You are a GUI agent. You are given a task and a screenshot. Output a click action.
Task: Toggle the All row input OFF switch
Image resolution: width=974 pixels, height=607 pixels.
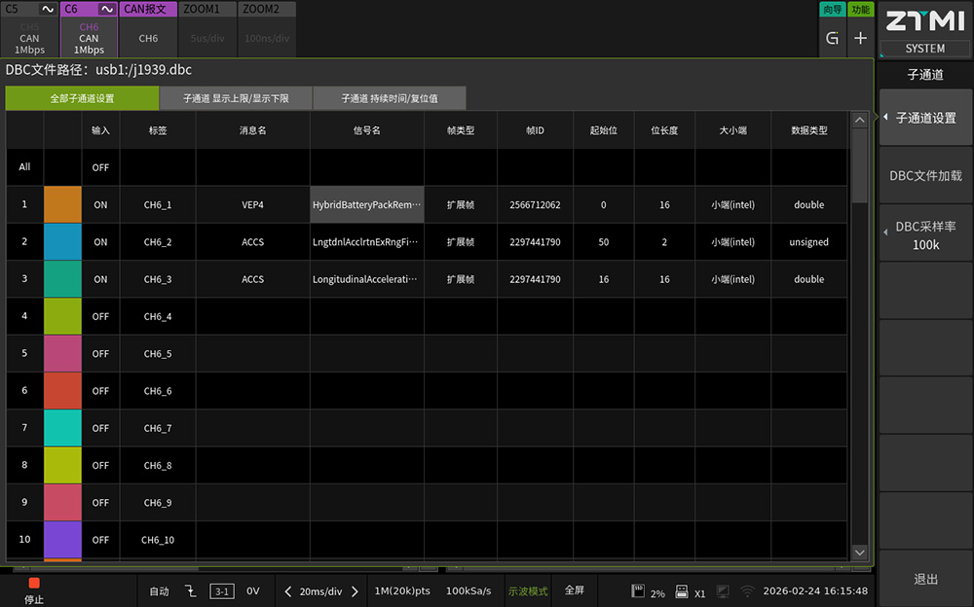click(100, 167)
